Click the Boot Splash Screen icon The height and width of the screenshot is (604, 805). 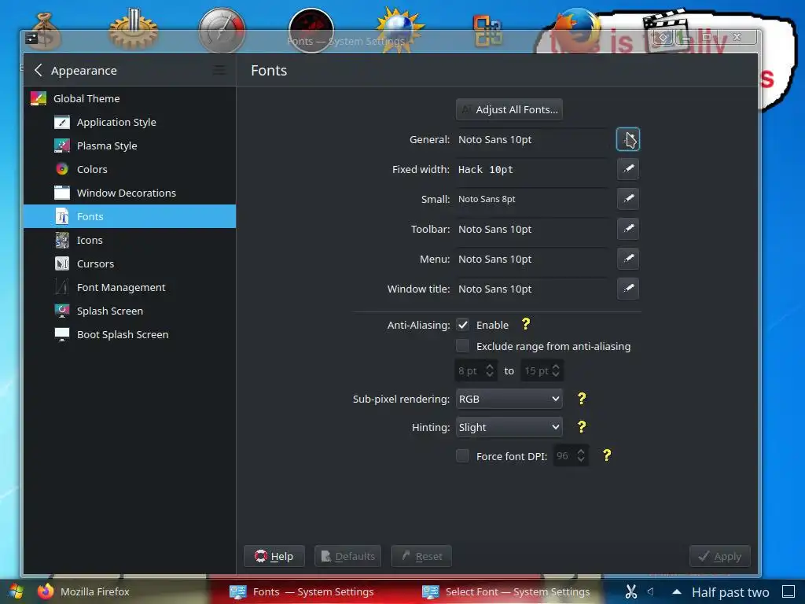(x=62, y=334)
